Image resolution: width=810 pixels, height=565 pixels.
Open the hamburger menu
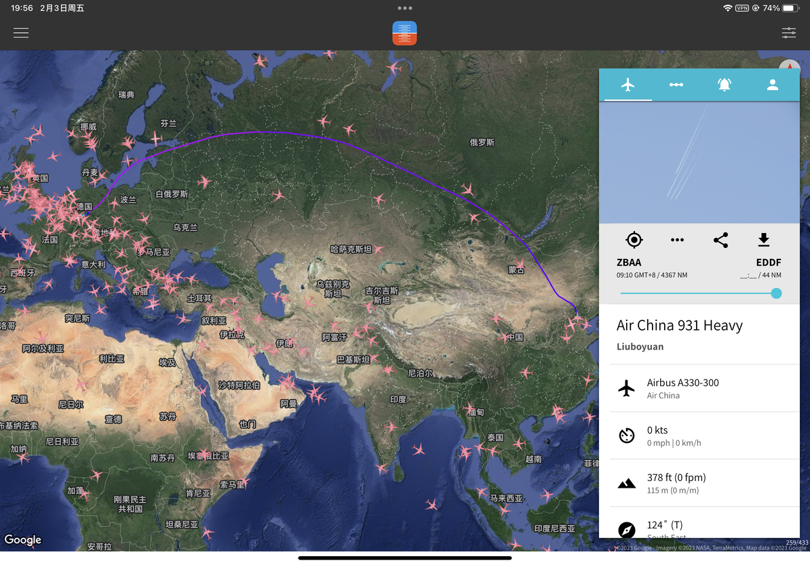point(20,33)
